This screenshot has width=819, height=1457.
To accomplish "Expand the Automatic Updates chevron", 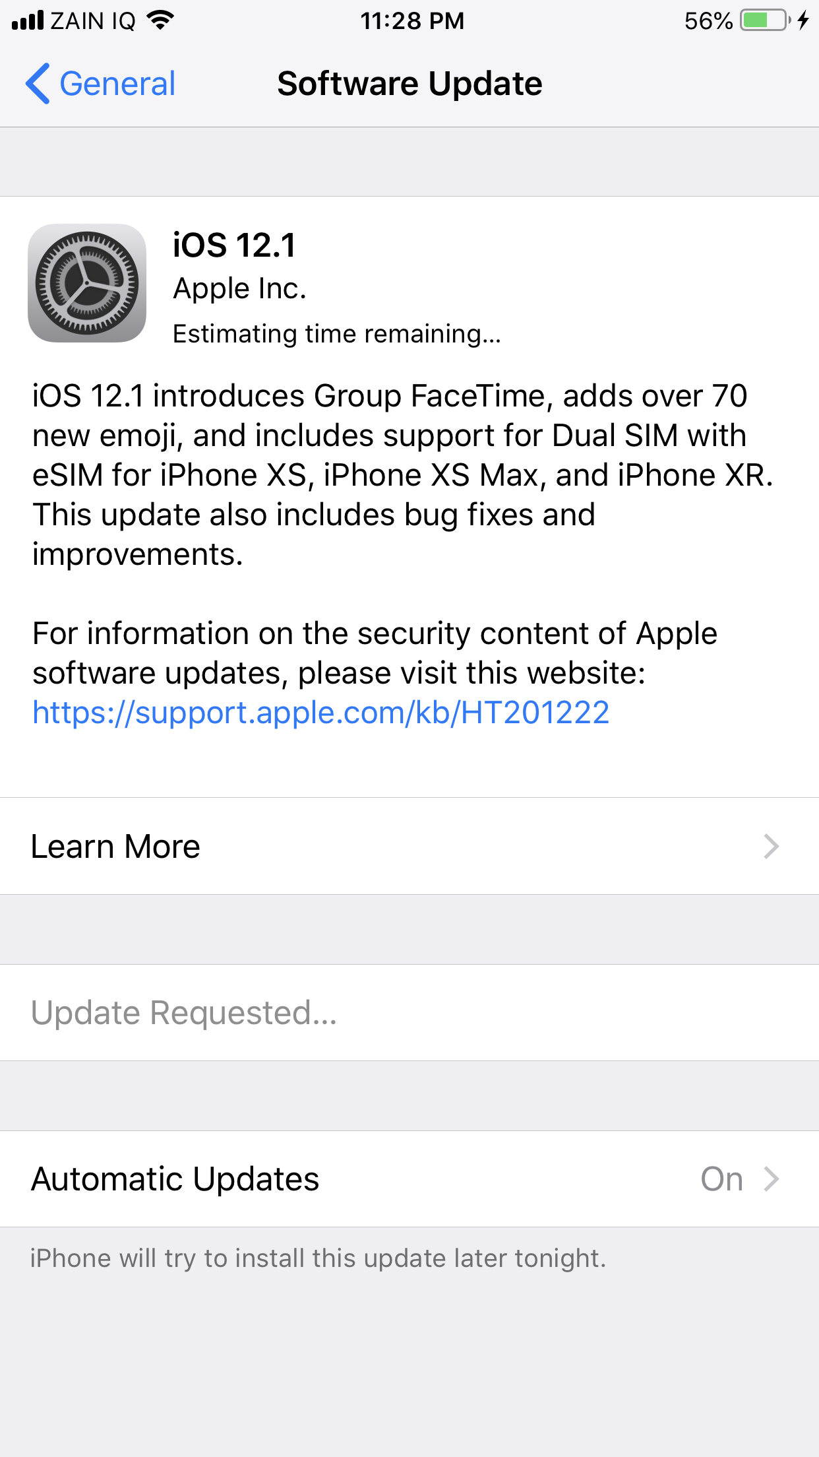I will [x=772, y=1179].
